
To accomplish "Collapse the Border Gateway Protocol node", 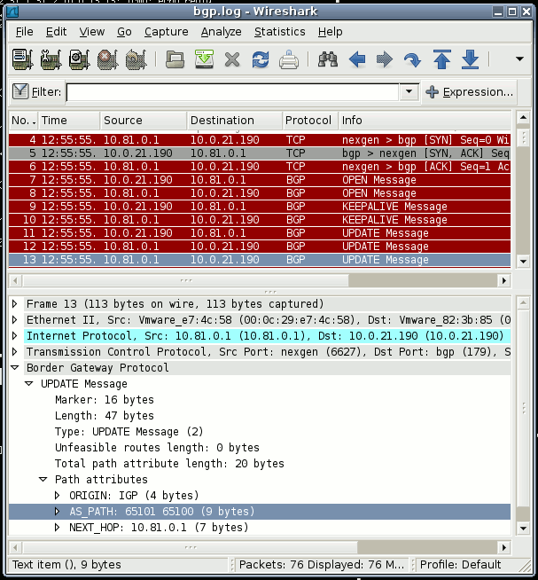I will (x=15, y=367).
